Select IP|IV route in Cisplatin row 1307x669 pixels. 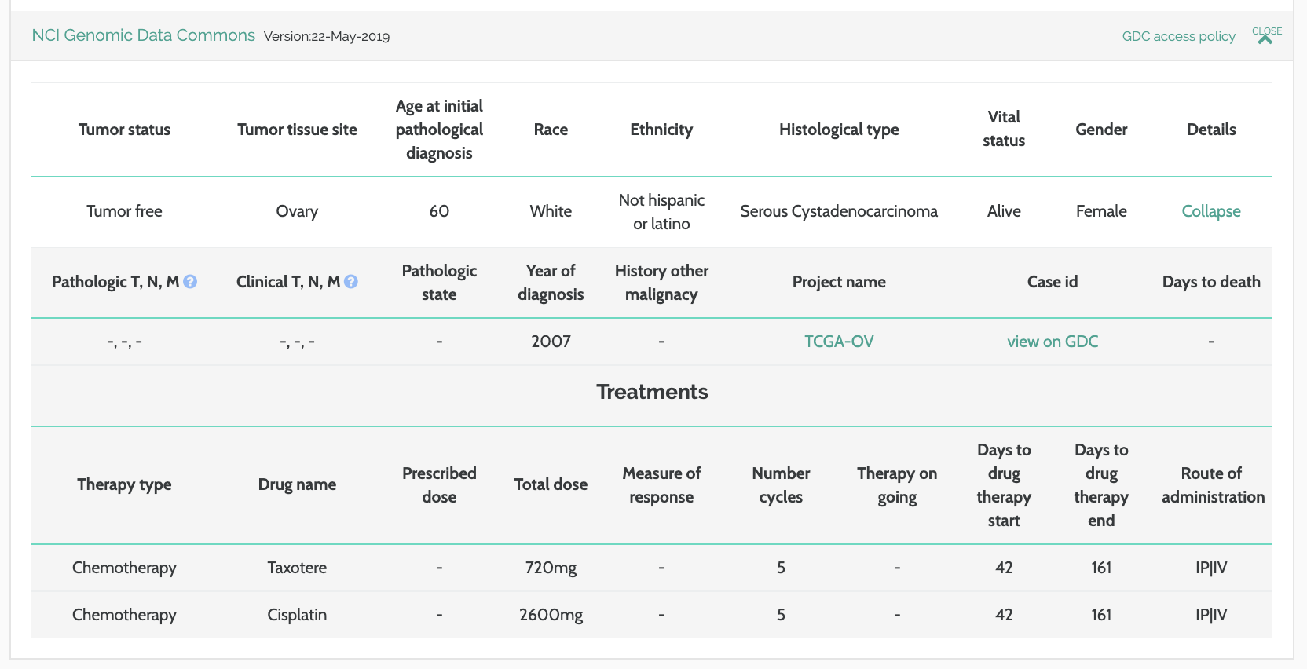pos(1211,615)
